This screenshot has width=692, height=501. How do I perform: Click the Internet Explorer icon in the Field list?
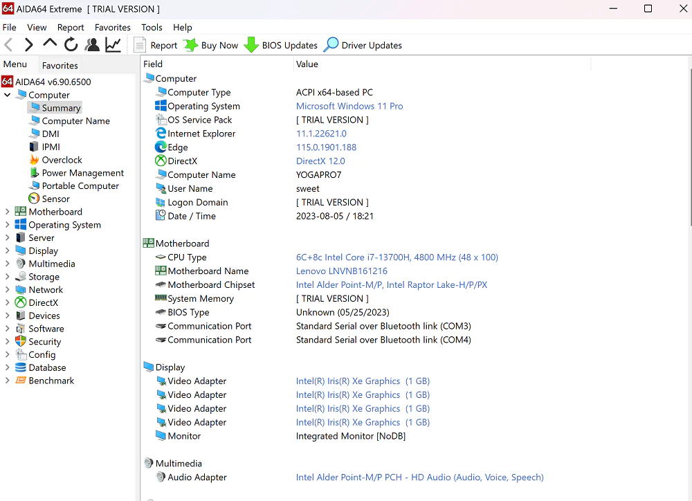coord(161,134)
